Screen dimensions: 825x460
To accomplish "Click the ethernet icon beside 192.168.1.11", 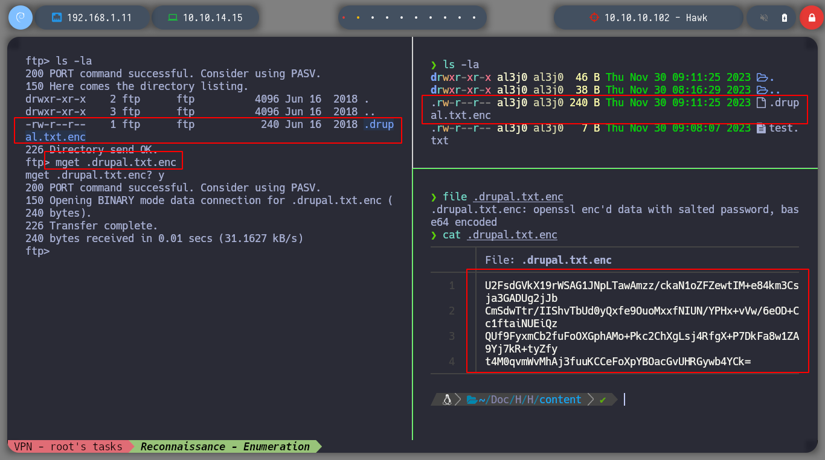I will pyautogui.click(x=57, y=18).
